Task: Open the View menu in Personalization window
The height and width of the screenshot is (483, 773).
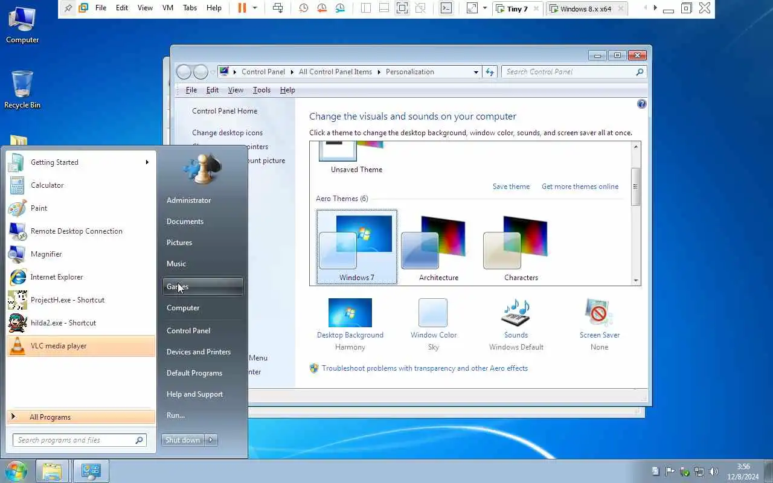Action: point(236,90)
